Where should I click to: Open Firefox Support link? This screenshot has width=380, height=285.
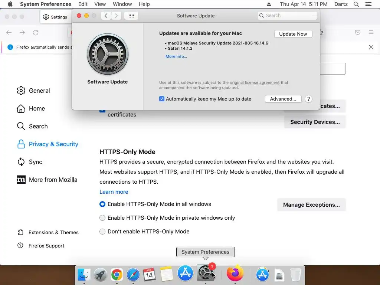click(41, 246)
